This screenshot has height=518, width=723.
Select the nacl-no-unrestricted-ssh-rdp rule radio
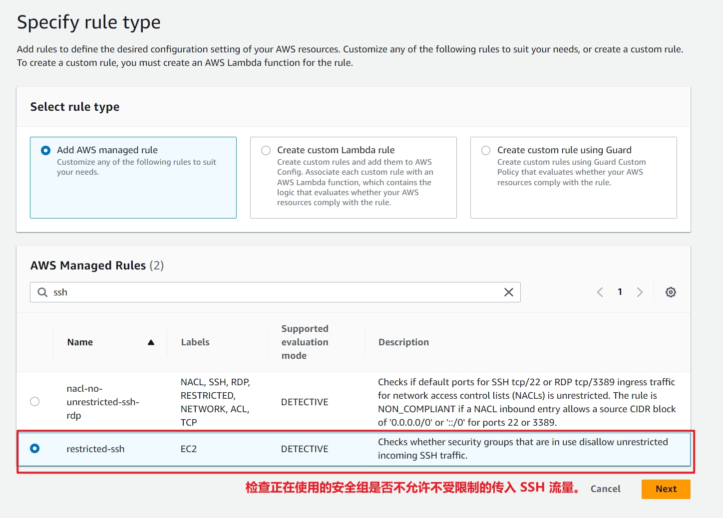[x=35, y=402]
